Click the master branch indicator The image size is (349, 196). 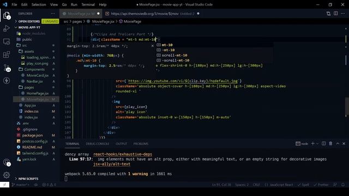21,185
